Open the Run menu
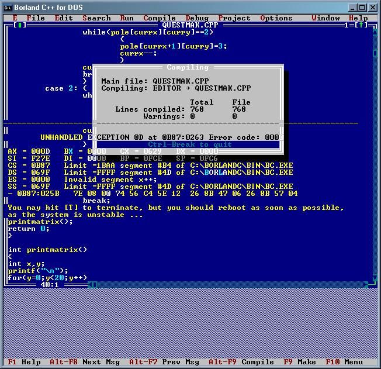Image resolution: width=381 pixels, height=369 pixels. [127, 18]
